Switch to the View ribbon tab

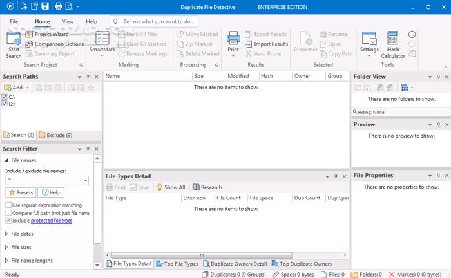click(x=68, y=21)
